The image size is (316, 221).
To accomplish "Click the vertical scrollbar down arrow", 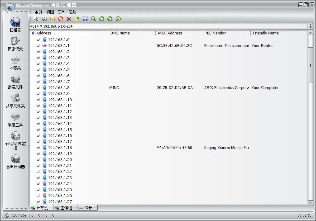I will (x=310, y=203).
